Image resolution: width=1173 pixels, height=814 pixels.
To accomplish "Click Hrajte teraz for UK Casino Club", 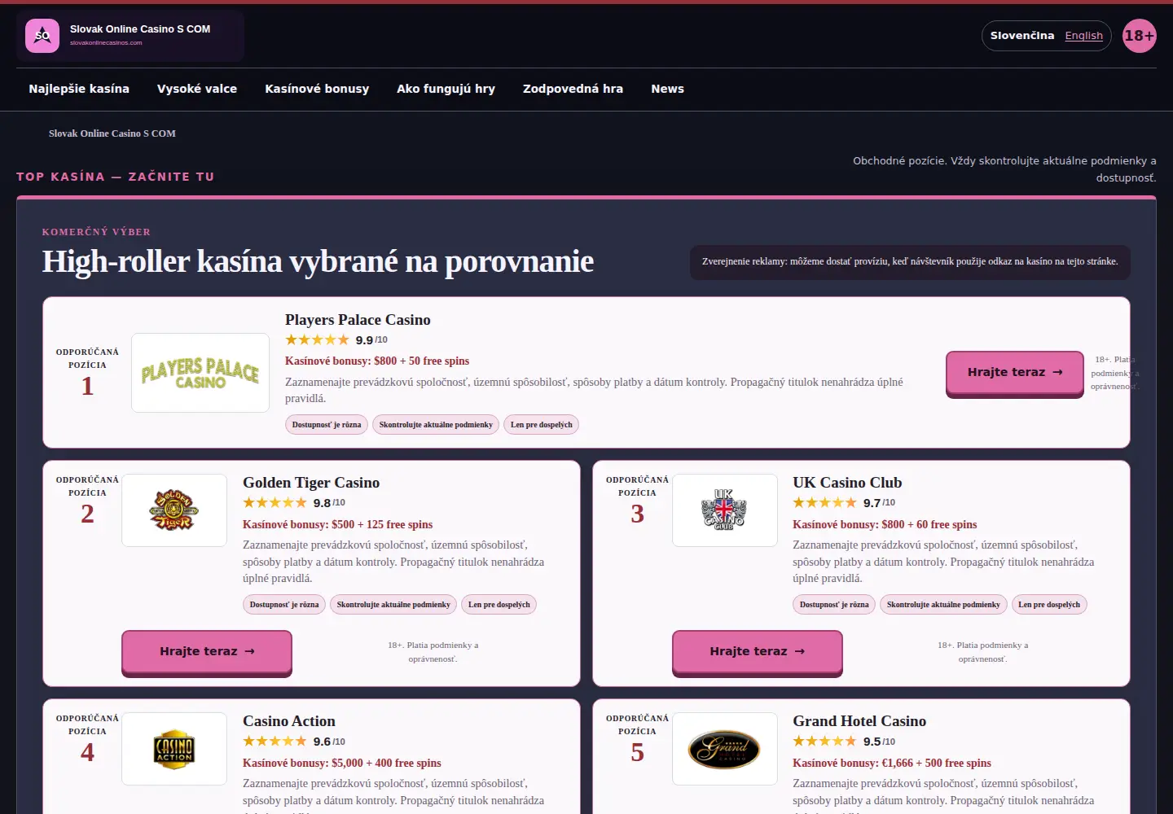I will (x=757, y=652).
